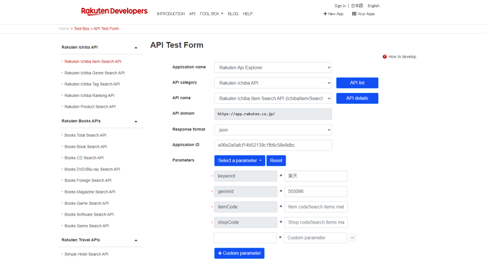The height and width of the screenshot is (263, 486).
Task: Click the plus icon beside New App
Action: point(325,14)
